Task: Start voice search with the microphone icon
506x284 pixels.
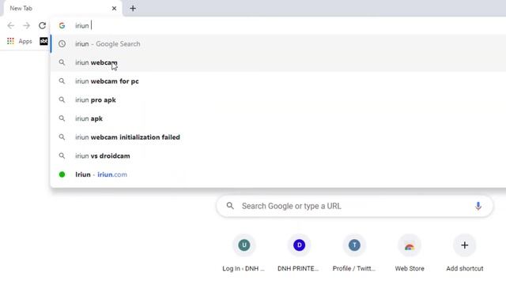Action: [x=478, y=206]
